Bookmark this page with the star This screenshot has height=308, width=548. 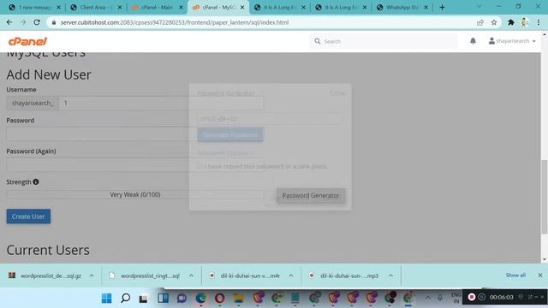(x=494, y=22)
